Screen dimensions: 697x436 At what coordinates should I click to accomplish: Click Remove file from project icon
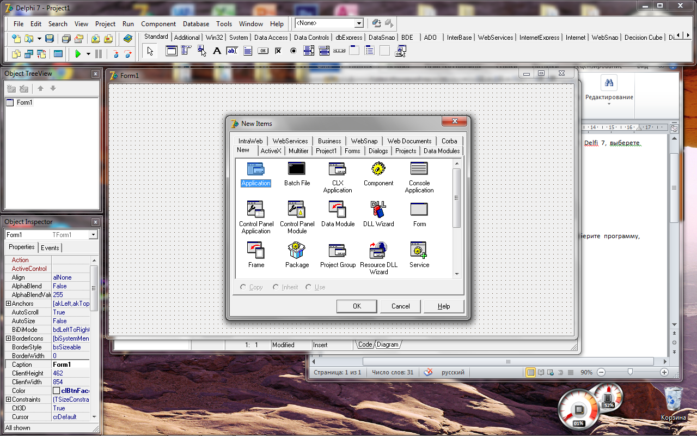(x=108, y=39)
